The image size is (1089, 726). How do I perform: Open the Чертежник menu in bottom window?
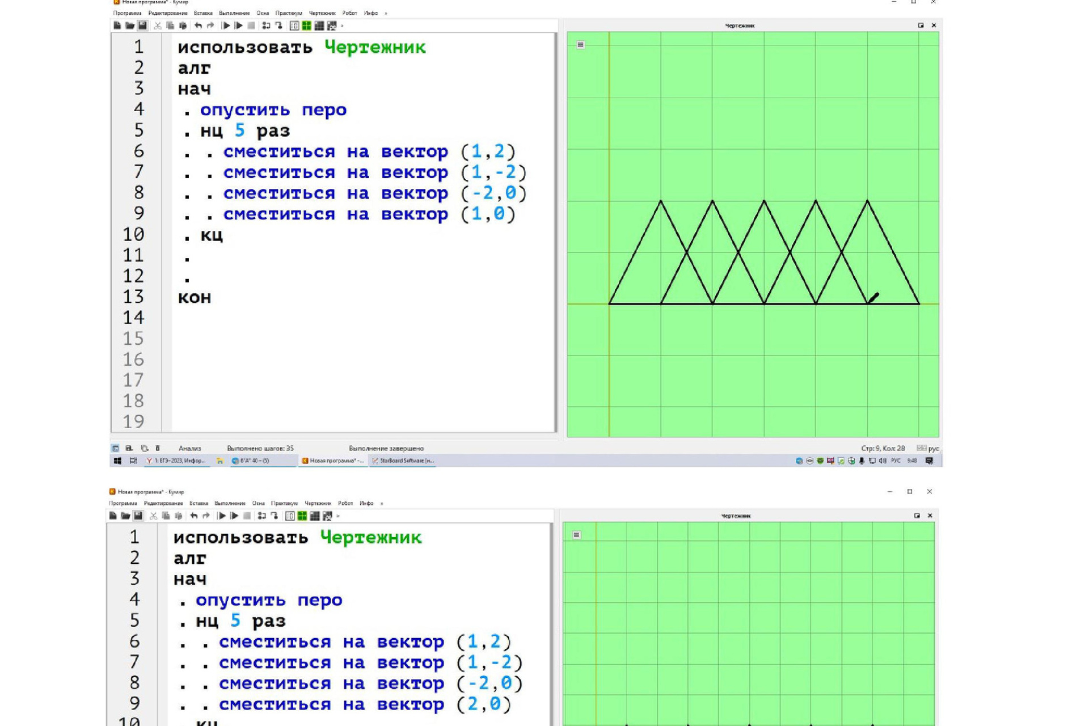point(318,503)
